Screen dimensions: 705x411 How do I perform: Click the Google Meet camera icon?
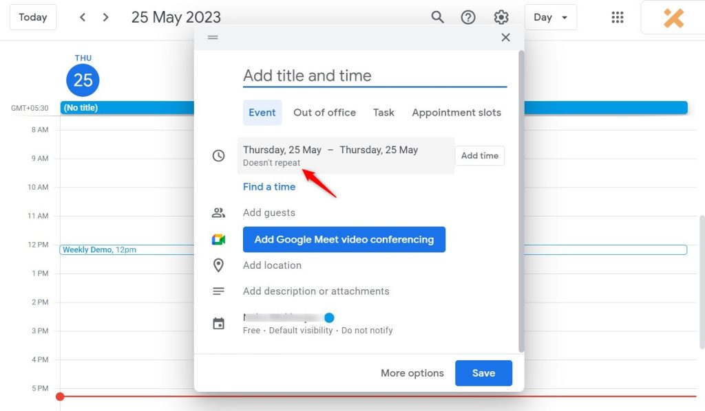(218, 240)
